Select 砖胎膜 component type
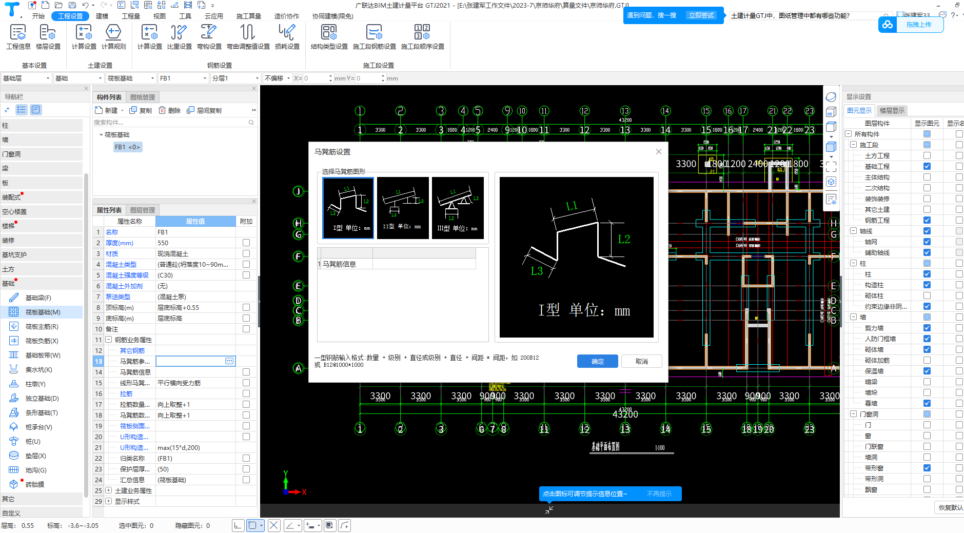The image size is (964, 533). (34, 484)
